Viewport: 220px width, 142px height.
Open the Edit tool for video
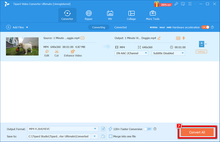(47, 53)
